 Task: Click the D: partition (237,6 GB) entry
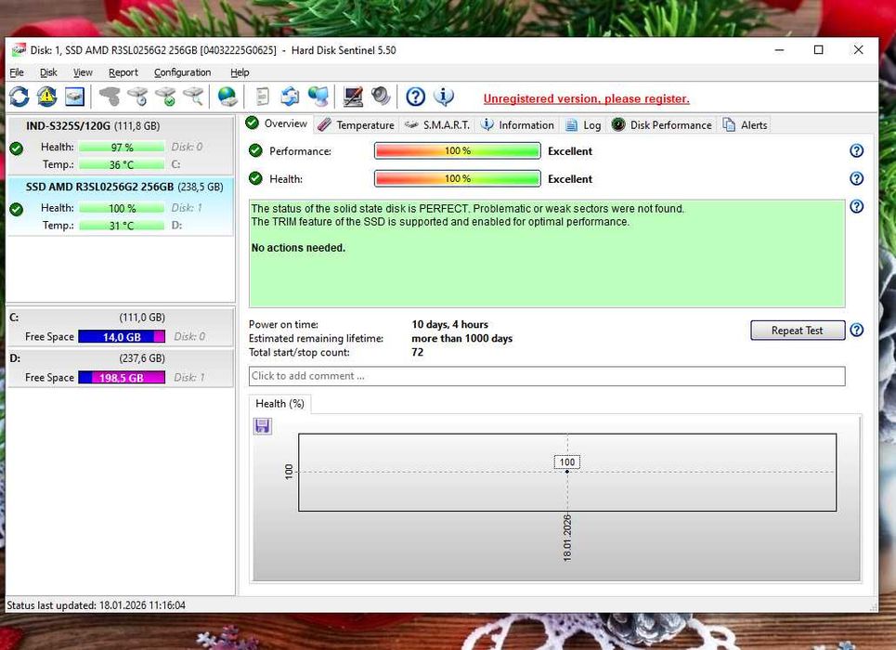120,368
